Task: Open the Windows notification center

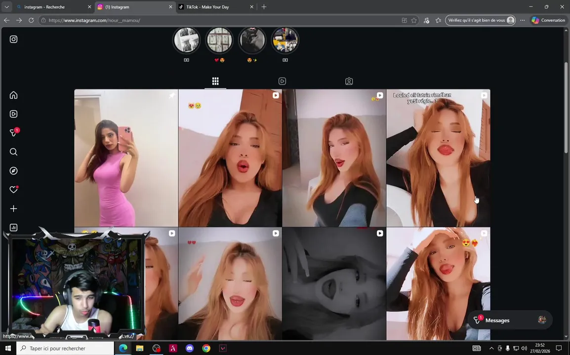Action: click(559, 349)
